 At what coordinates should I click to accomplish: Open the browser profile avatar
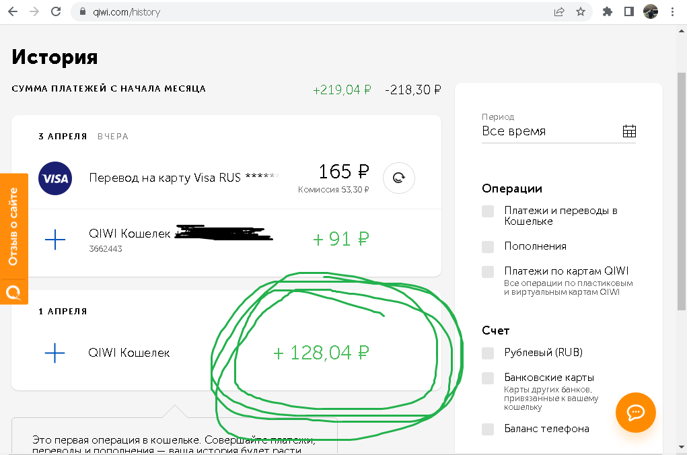coord(651,12)
